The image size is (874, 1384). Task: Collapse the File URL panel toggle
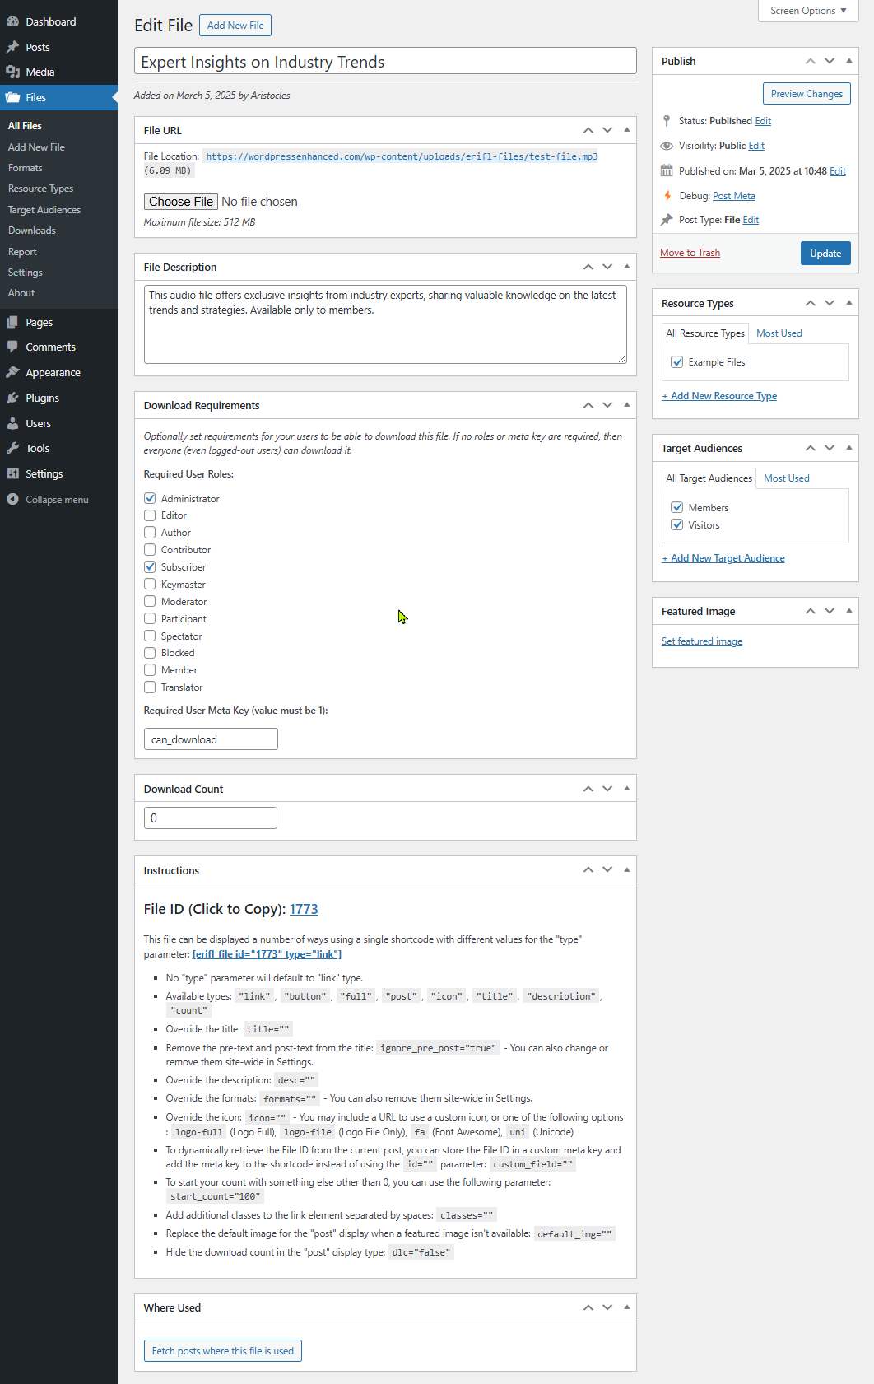coord(627,130)
